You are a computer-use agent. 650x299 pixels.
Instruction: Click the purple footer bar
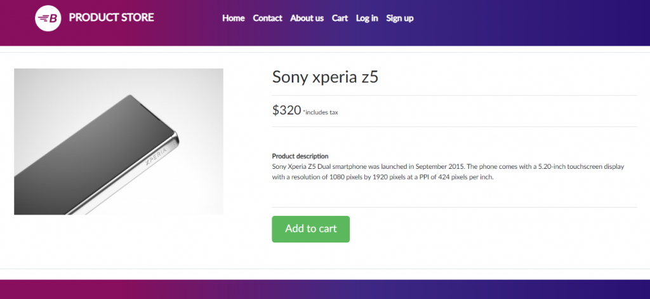(x=325, y=289)
